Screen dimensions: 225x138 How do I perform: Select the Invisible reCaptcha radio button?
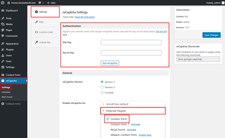pos(102,93)
